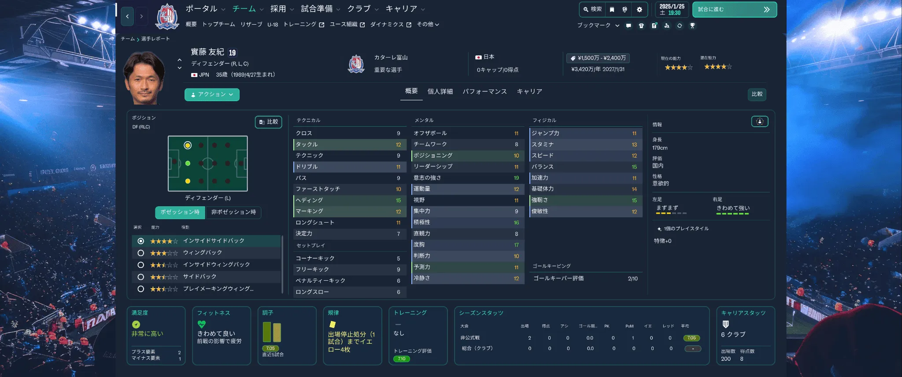Open the bookmark ribbon icon in top bar

pos(612,9)
